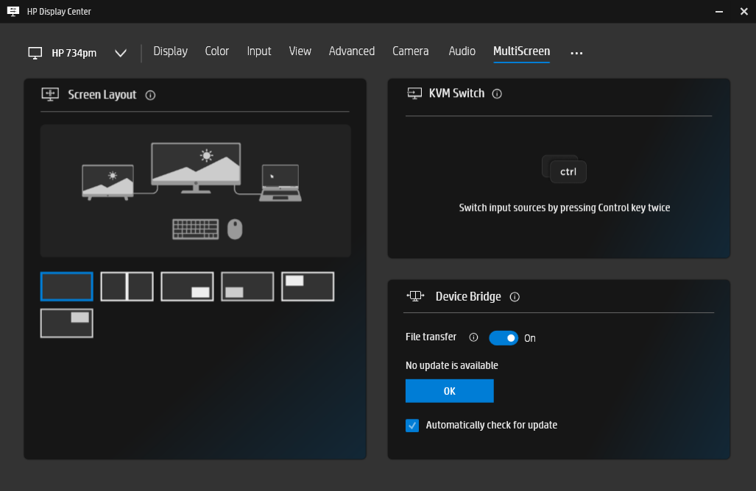The image size is (756, 491).
Task: Click the 'File transfer' label
Action: [x=431, y=337]
